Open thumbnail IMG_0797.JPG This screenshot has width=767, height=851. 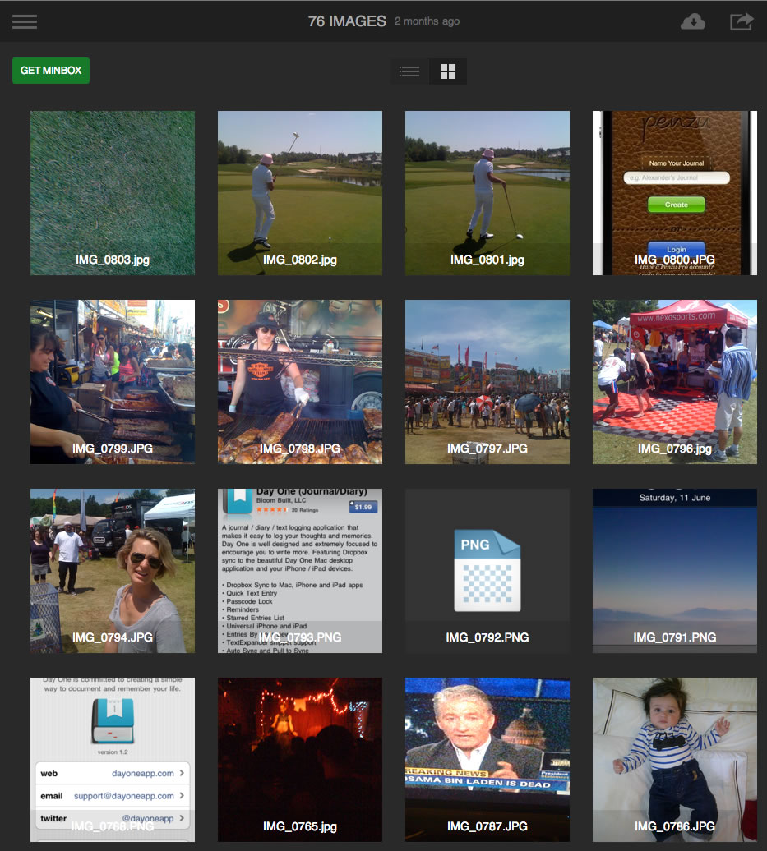(487, 381)
